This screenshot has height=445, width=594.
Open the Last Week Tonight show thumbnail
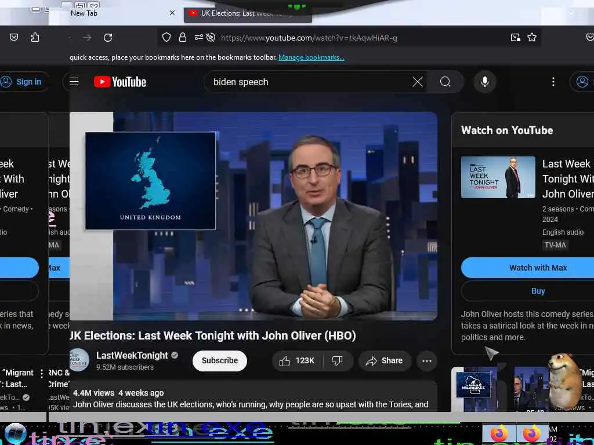click(x=498, y=177)
